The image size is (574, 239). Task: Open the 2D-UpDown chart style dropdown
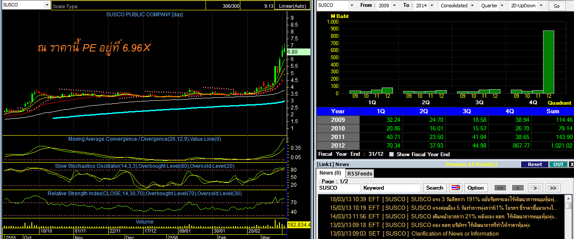540,6
